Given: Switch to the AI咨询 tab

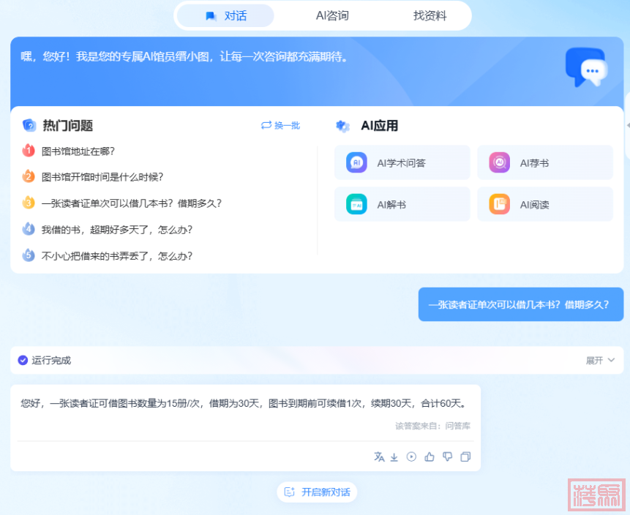Looking at the screenshot, I should pyautogui.click(x=331, y=15).
